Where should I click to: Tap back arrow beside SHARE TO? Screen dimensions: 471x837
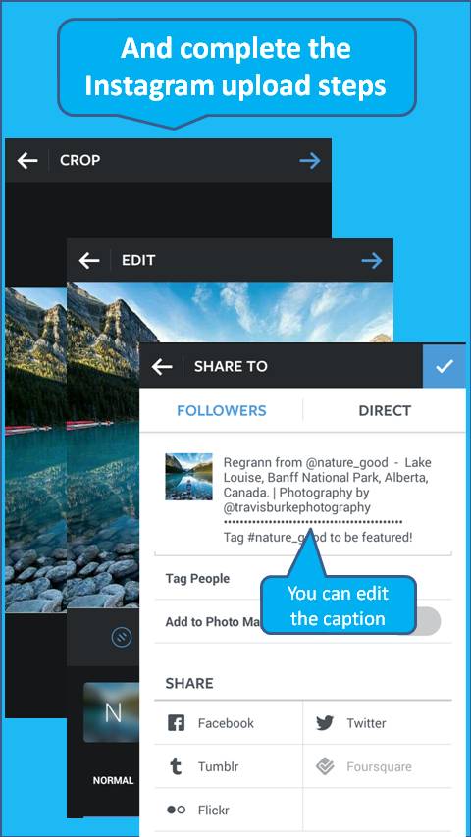click(162, 366)
